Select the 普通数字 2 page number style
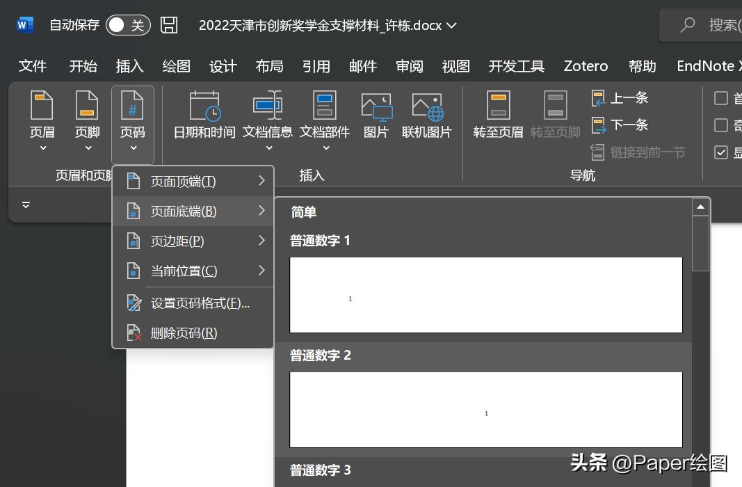 [x=485, y=409]
